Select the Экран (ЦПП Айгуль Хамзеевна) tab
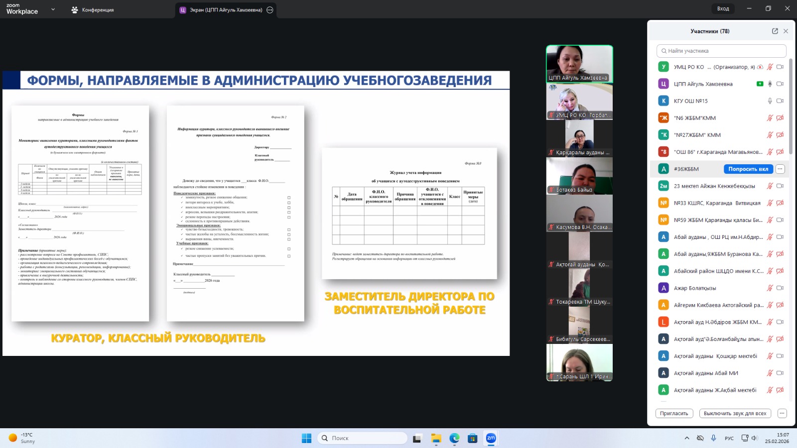797x448 pixels. [x=221, y=10]
